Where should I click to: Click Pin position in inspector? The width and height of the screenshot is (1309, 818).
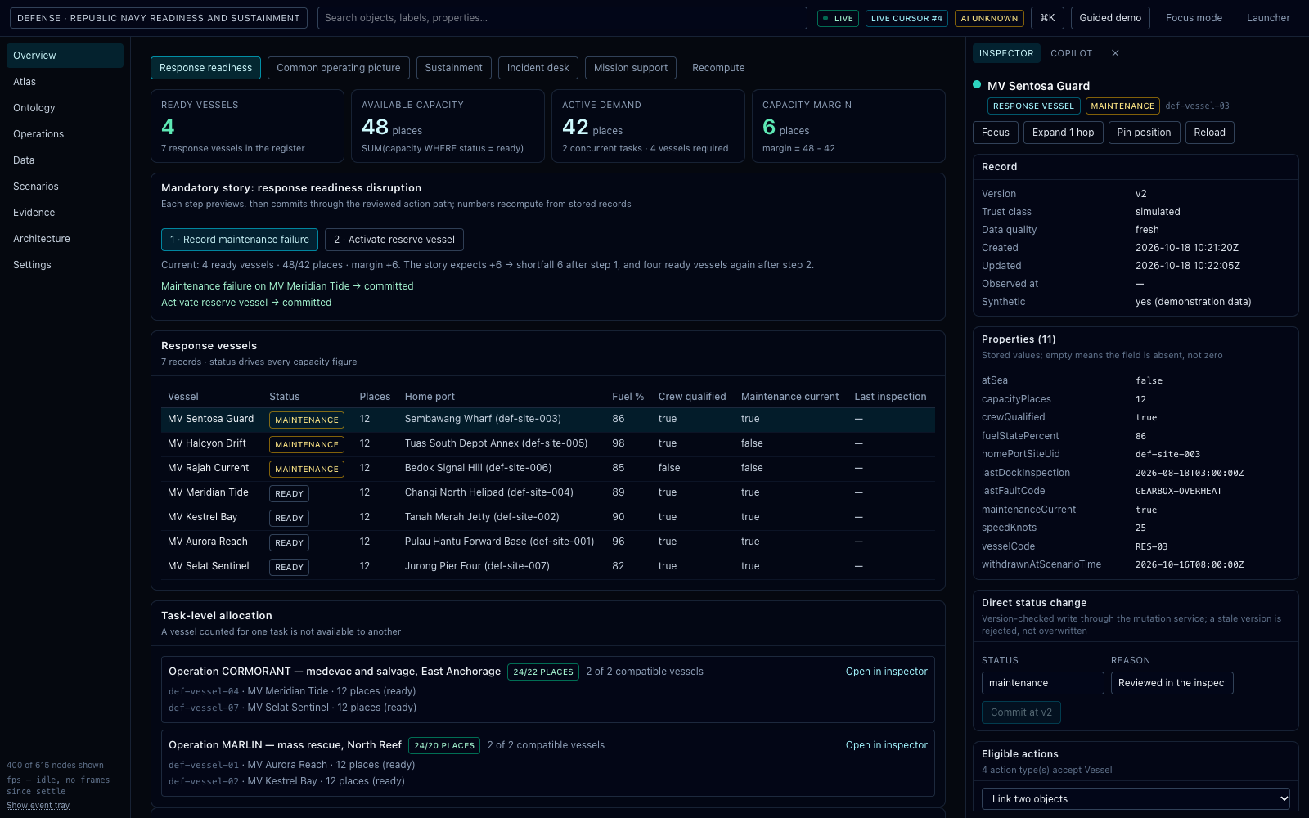click(x=1144, y=133)
